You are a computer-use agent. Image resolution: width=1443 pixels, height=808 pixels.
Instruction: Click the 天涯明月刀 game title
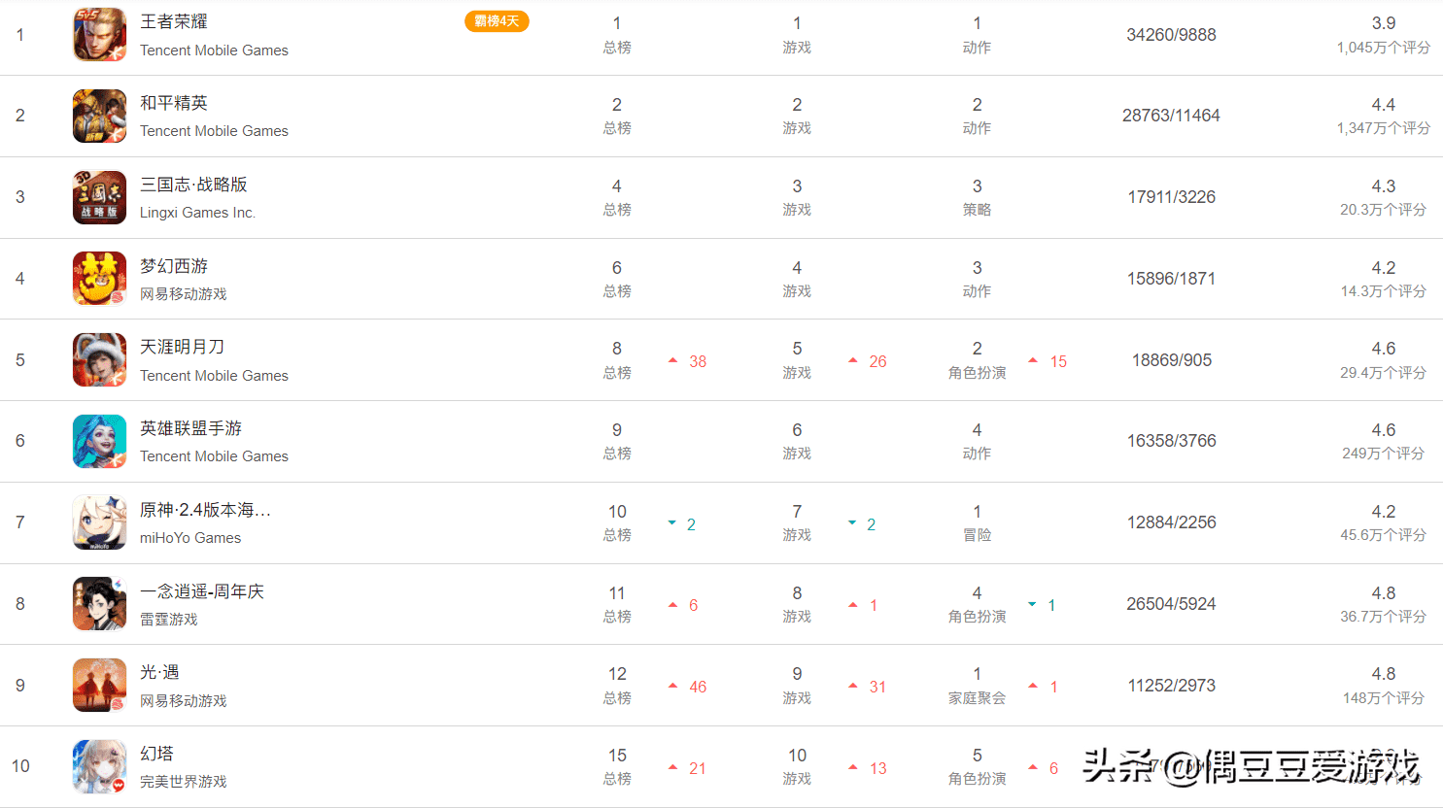(183, 347)
